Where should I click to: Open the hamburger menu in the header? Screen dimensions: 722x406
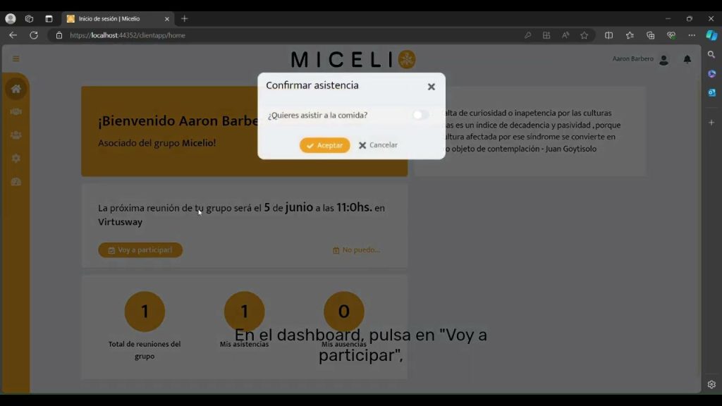16,59
